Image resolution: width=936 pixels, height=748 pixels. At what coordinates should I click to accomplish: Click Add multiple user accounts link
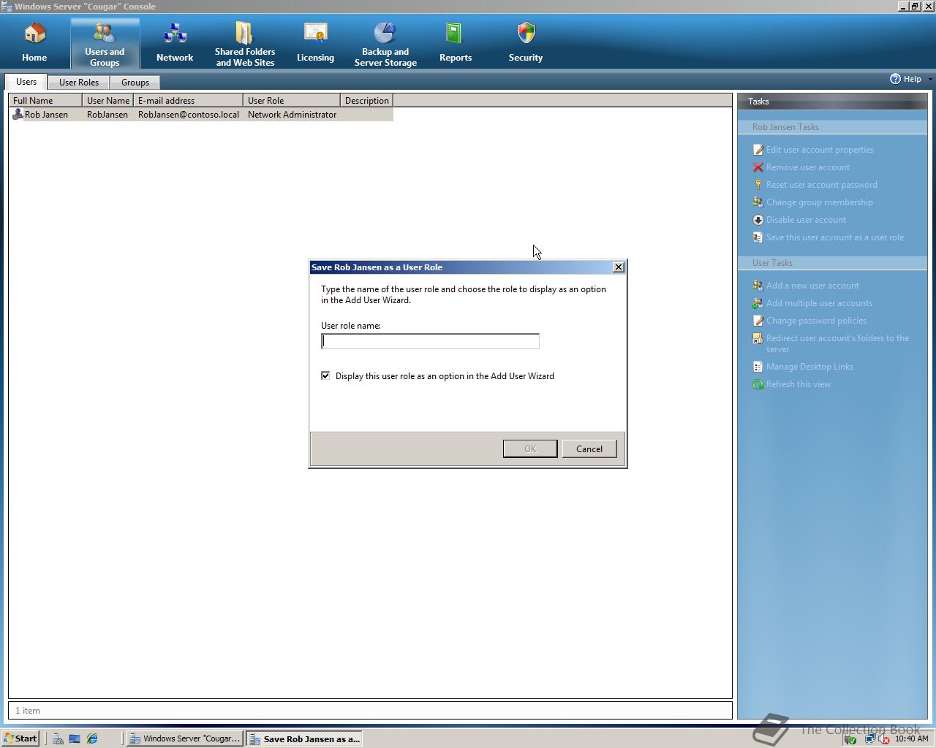click(819, 303)
